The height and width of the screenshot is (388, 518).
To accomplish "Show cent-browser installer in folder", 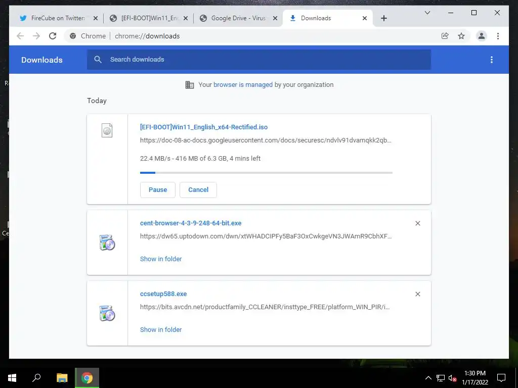I will (161, 259).
